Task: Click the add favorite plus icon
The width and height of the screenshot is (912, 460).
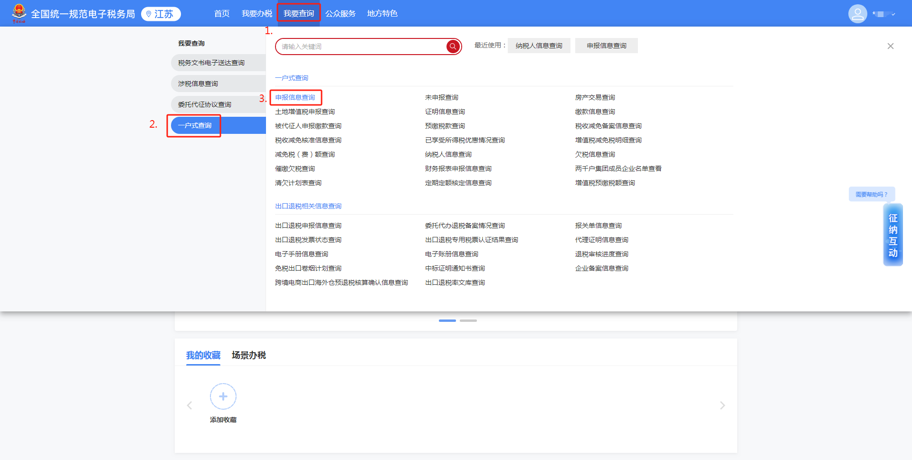Action: [x=223, y=396]
